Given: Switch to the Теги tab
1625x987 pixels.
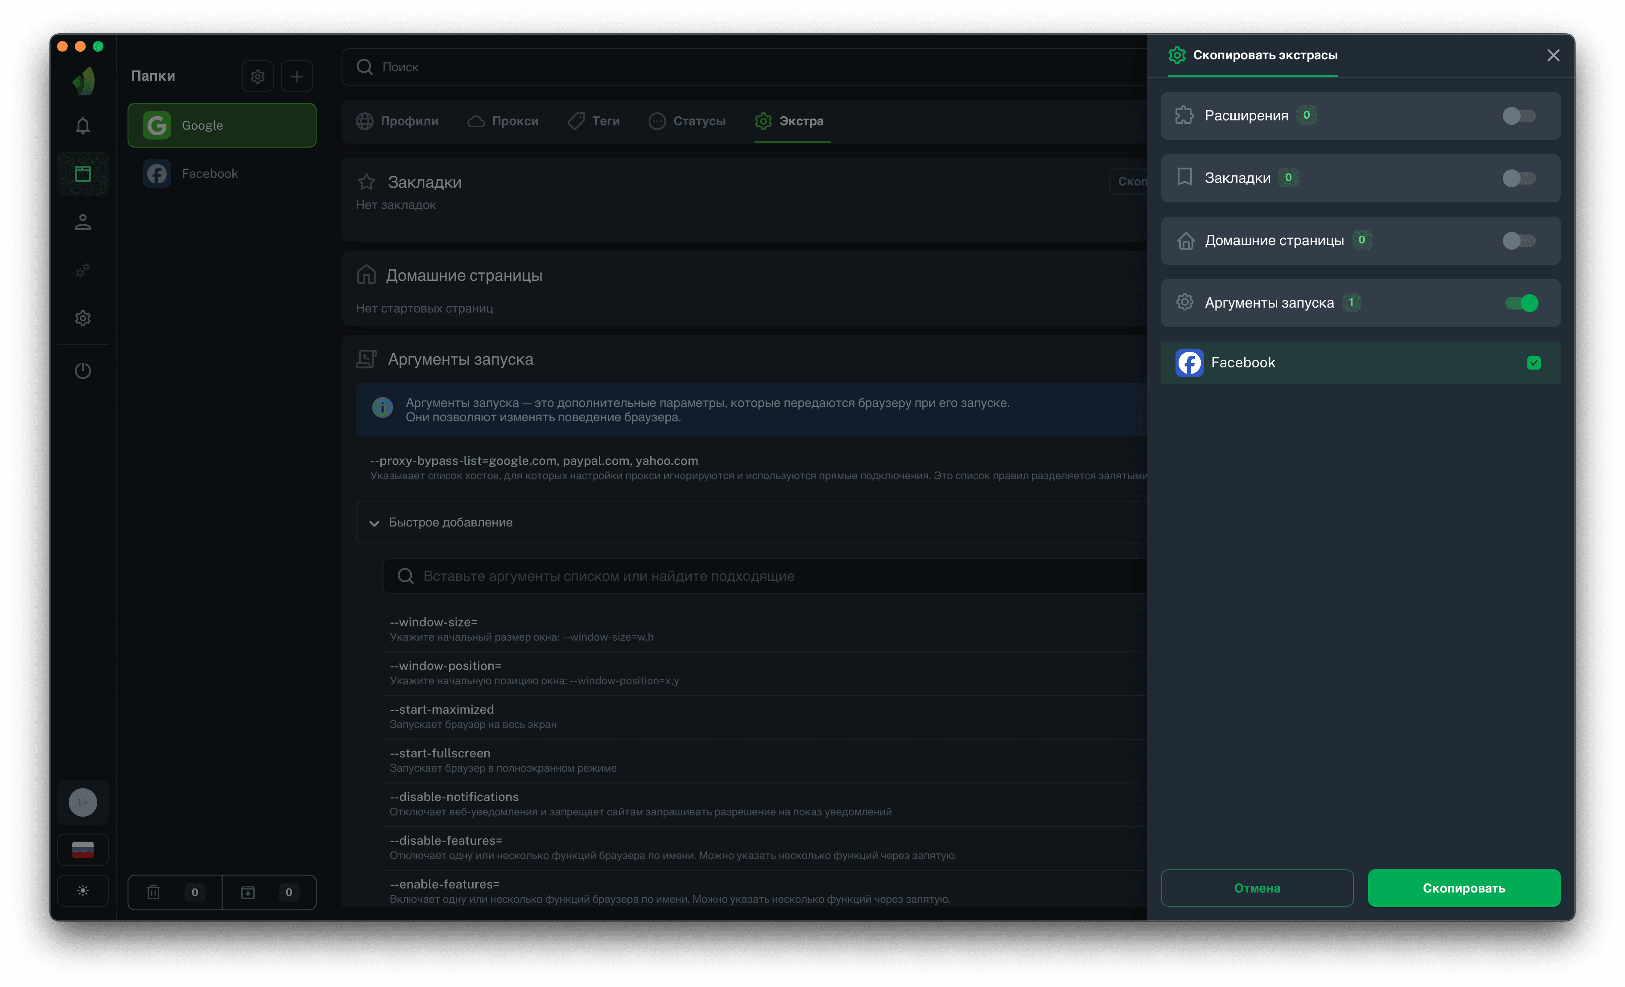Looking at the screenshot, I should pyautogui.click(x=594, y=121).
